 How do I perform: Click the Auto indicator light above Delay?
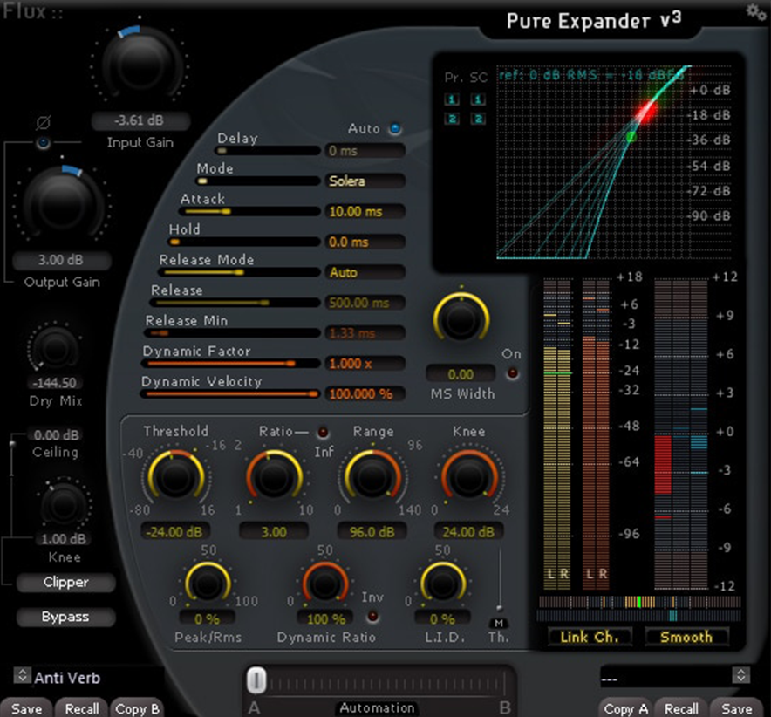(x=394, y=127)
